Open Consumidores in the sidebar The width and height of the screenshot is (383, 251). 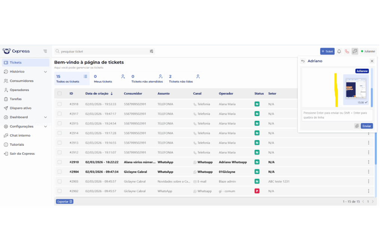[x=21, y=81]
